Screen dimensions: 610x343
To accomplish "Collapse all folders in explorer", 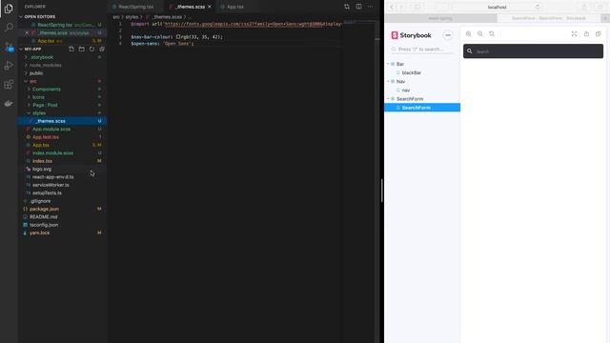I will 102,49.
